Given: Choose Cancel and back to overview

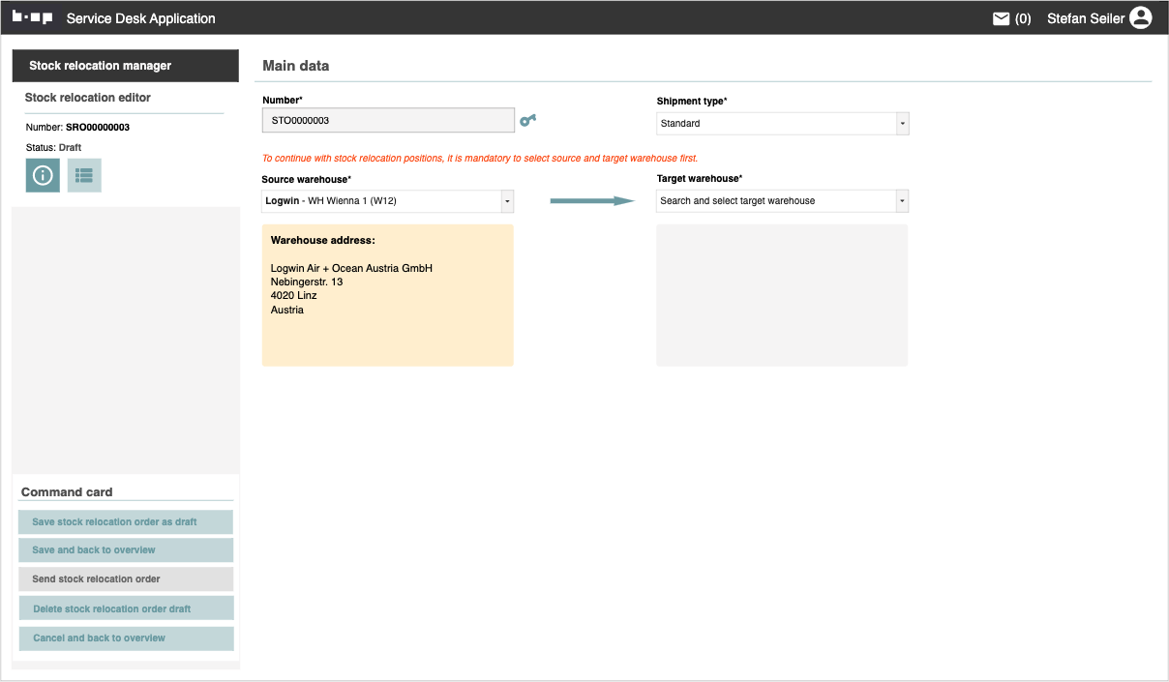Looking at the screenshot, I should (x=126, y=638).
